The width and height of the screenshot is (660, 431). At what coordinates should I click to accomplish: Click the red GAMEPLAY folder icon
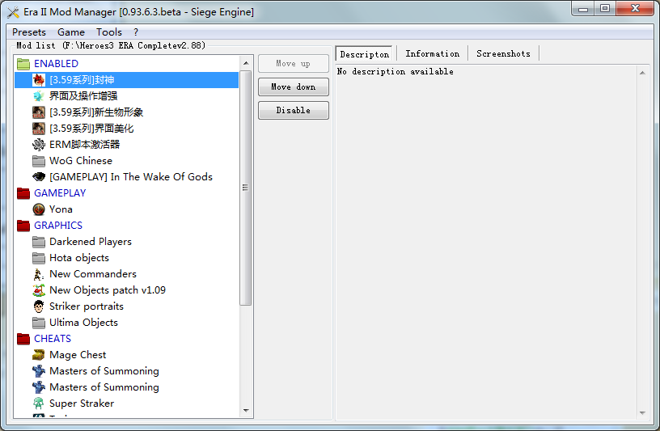tap(23, 193)
